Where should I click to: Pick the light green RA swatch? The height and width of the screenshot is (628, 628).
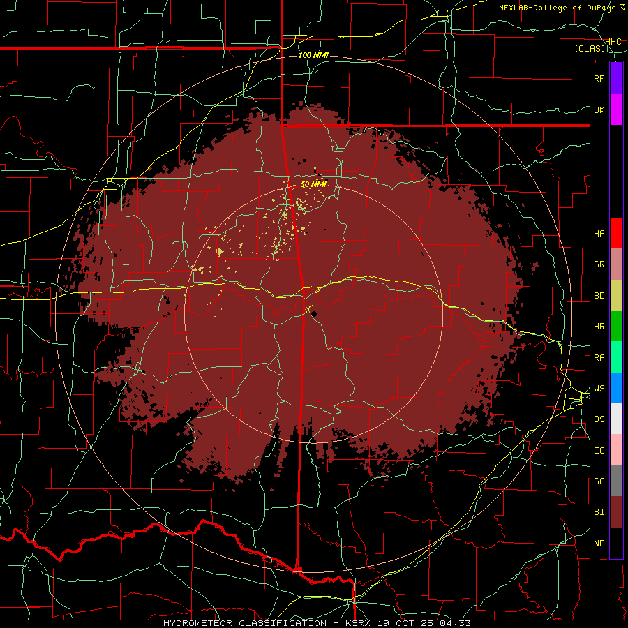(x=616, y=357)
